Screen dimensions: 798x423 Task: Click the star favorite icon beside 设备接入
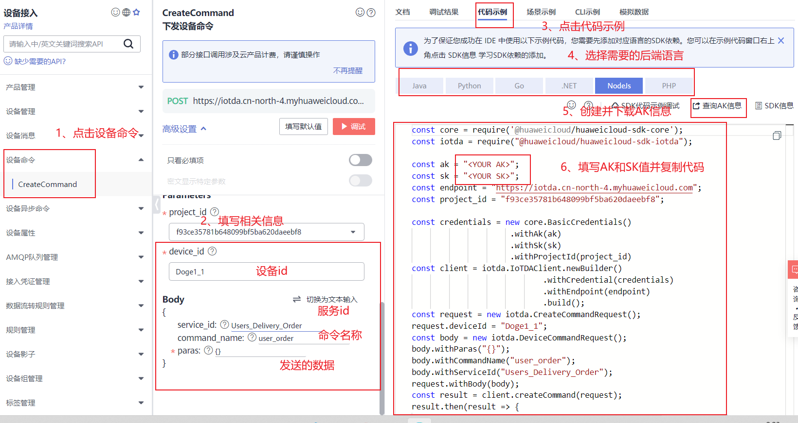tap(136, 12)
